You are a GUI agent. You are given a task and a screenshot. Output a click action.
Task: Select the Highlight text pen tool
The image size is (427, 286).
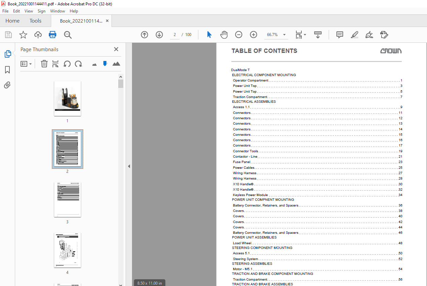[x=354, y=35]
